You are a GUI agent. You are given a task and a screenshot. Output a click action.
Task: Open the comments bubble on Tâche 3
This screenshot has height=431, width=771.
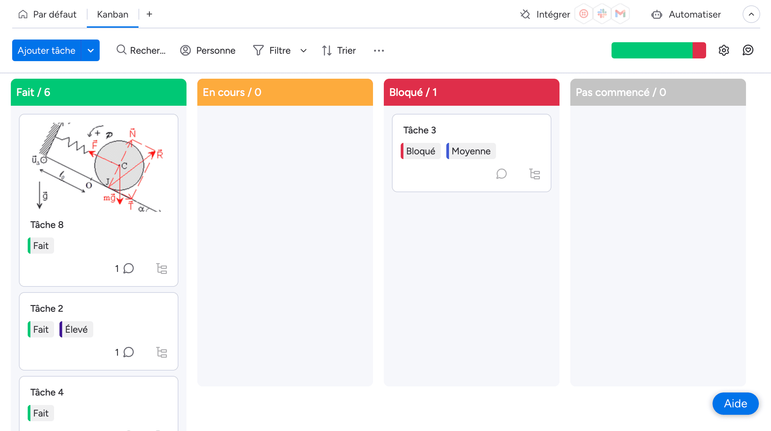point(501,174)
